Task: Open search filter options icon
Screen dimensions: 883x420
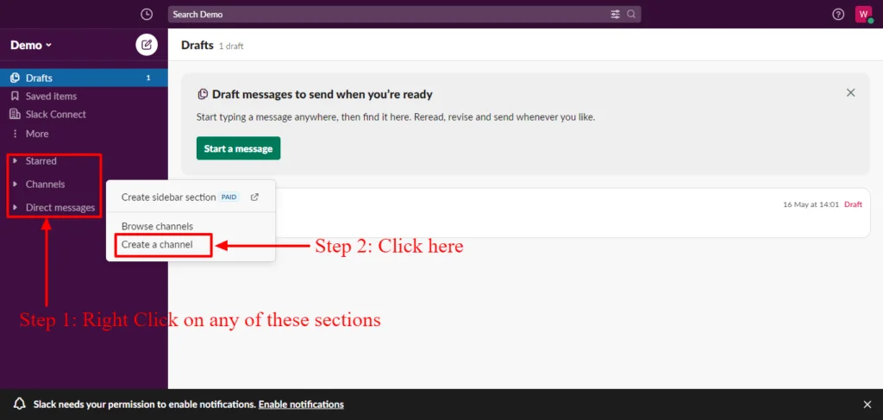Action: (x=615, y=15)
